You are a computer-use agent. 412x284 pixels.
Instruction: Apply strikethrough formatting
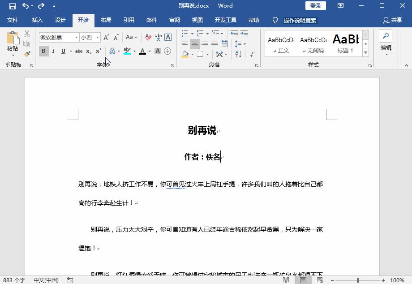point(78,51)
